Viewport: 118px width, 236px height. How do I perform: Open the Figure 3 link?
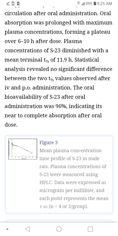(x=48, y=142)
